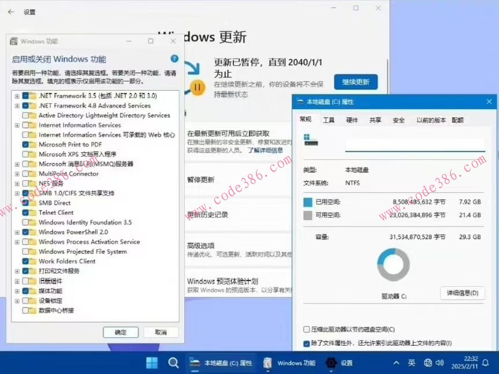Click the 确定 button in Windows 功能
The image size is (499, 374).
coord(121,332)
